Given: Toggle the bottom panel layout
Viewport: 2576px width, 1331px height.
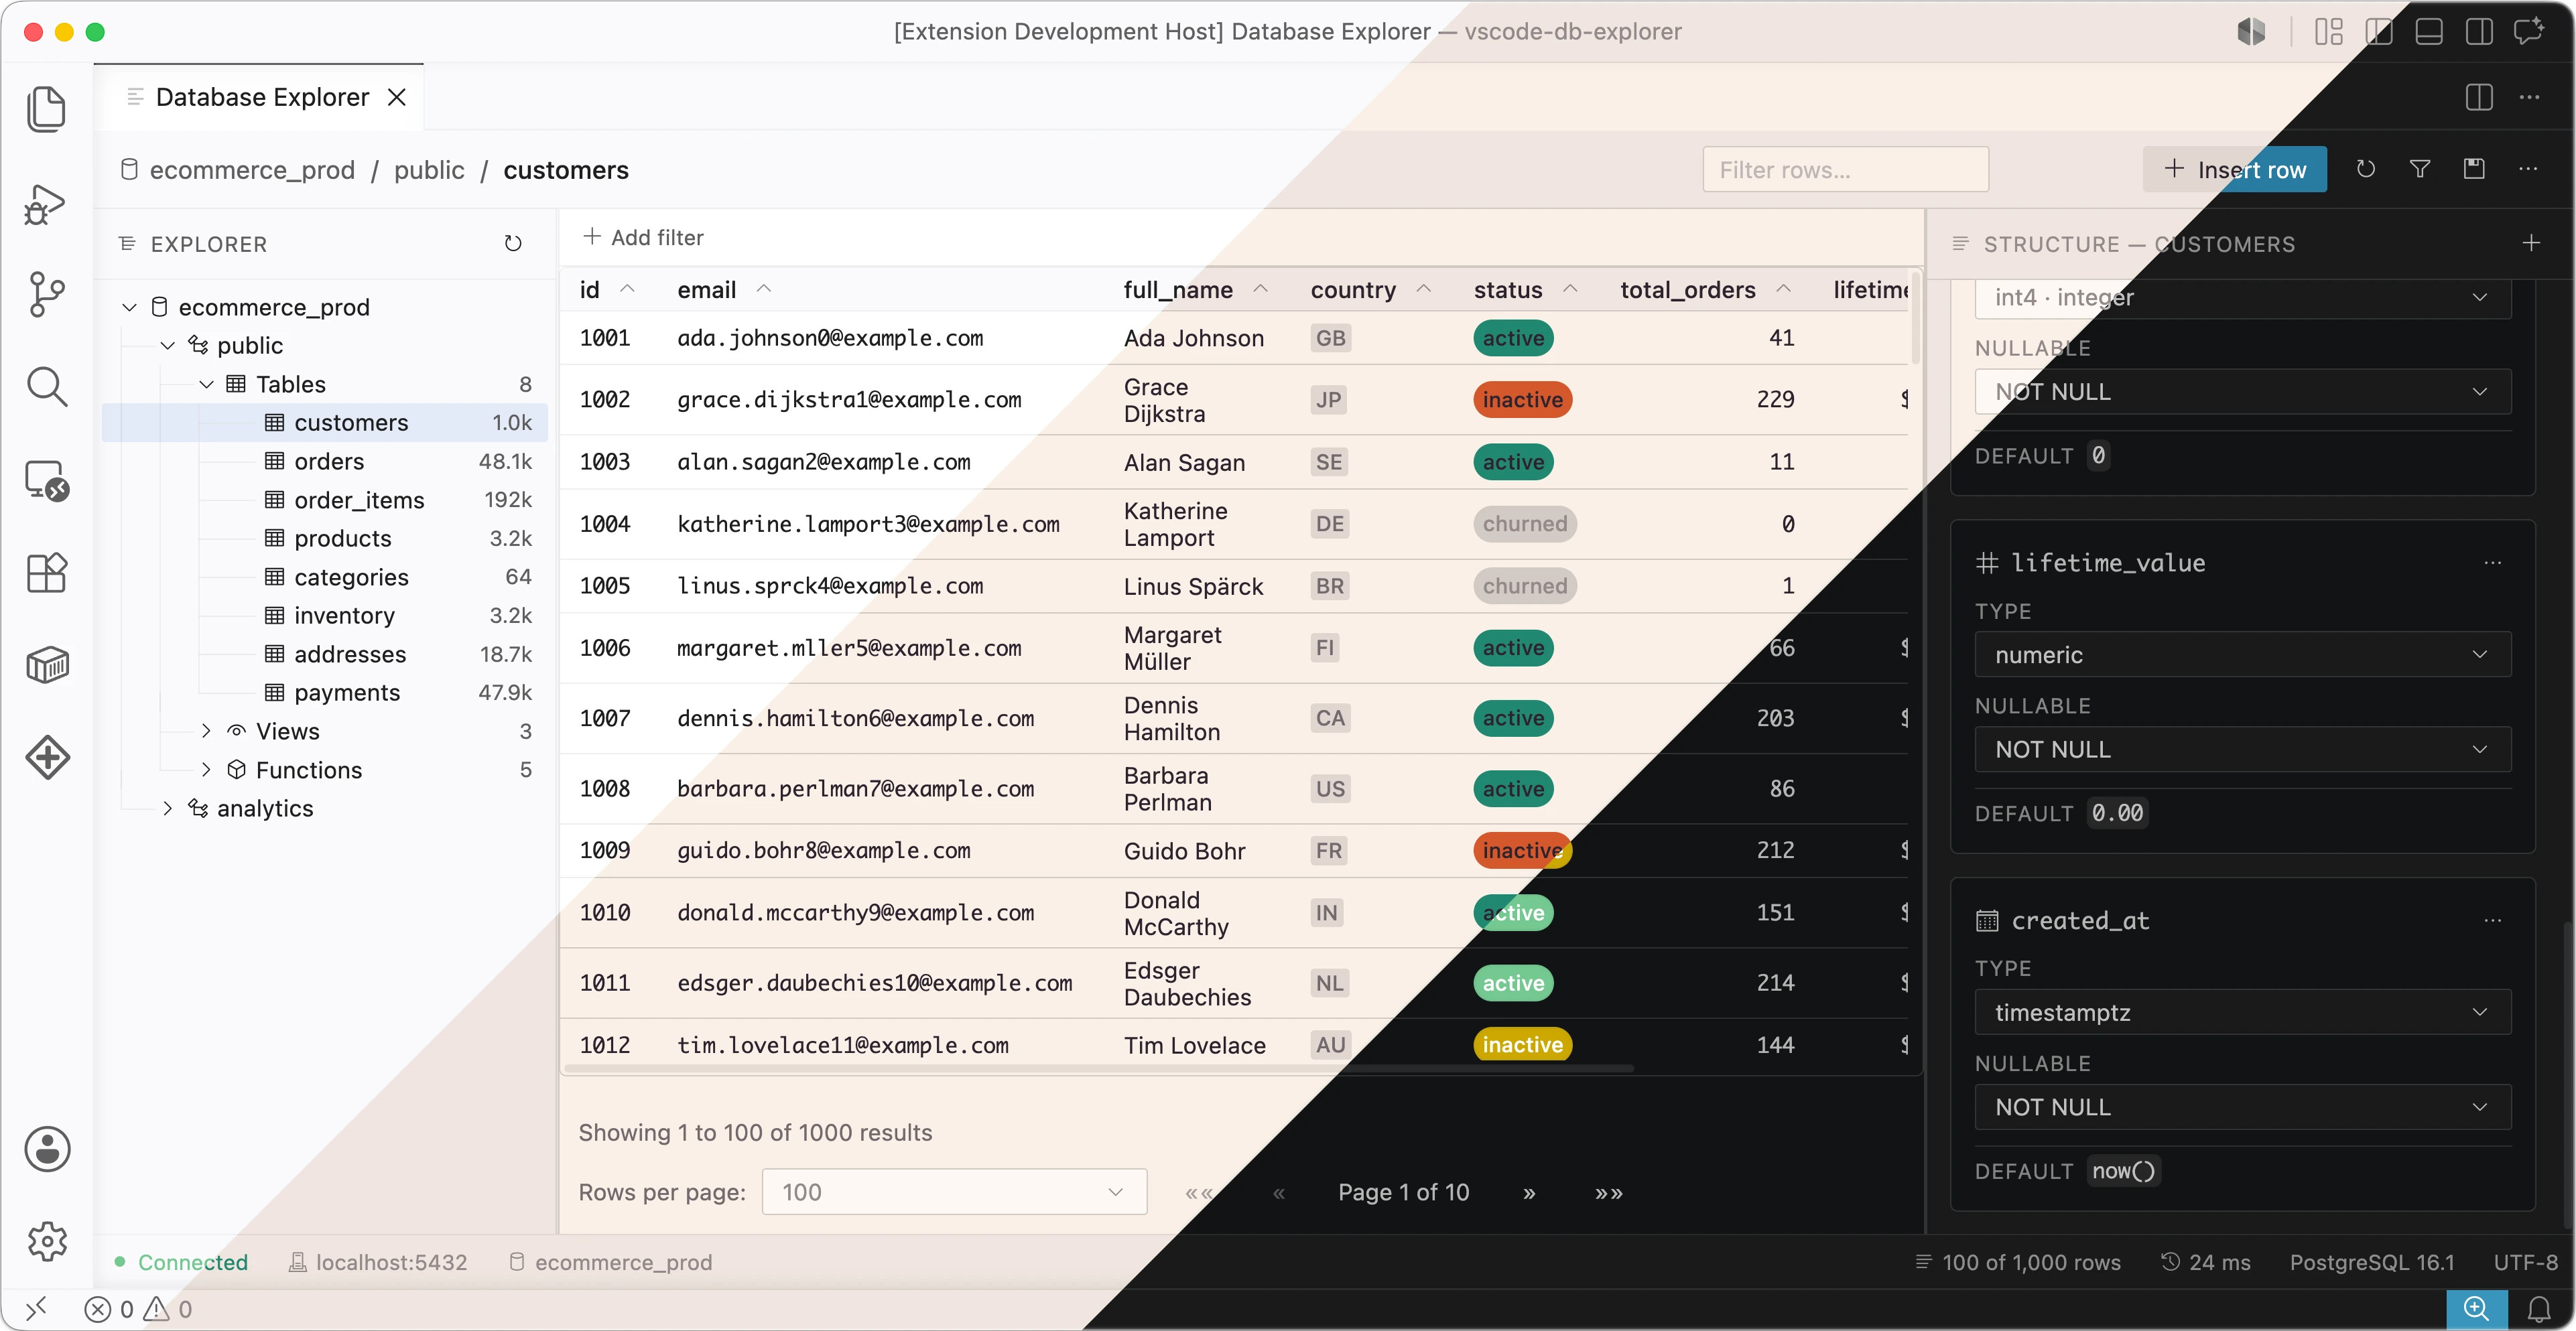Looking at the screenshot, I should 2429,32.
